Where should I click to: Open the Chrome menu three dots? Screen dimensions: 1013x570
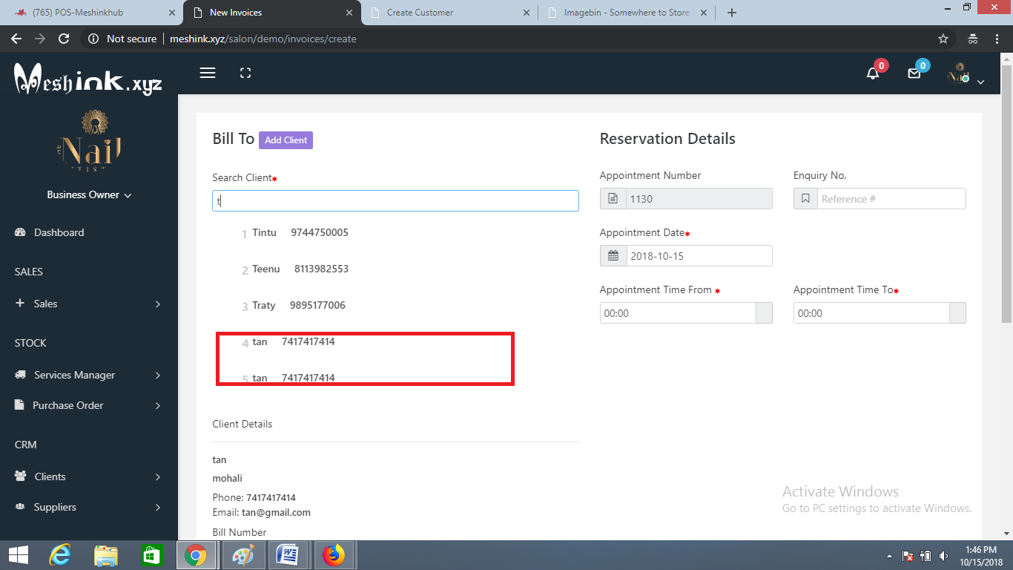[x=998, y=39]
